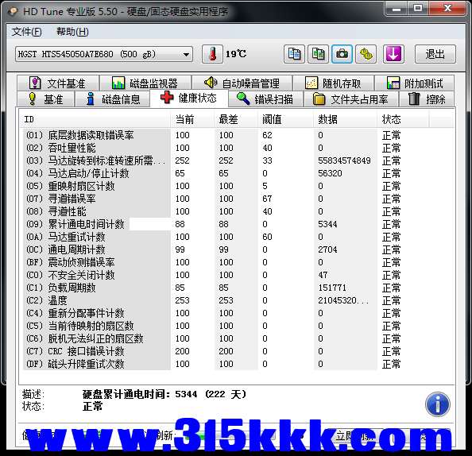472x456 pixels.
Task: Click the data value 2704
Action: (x=327, y=249)
